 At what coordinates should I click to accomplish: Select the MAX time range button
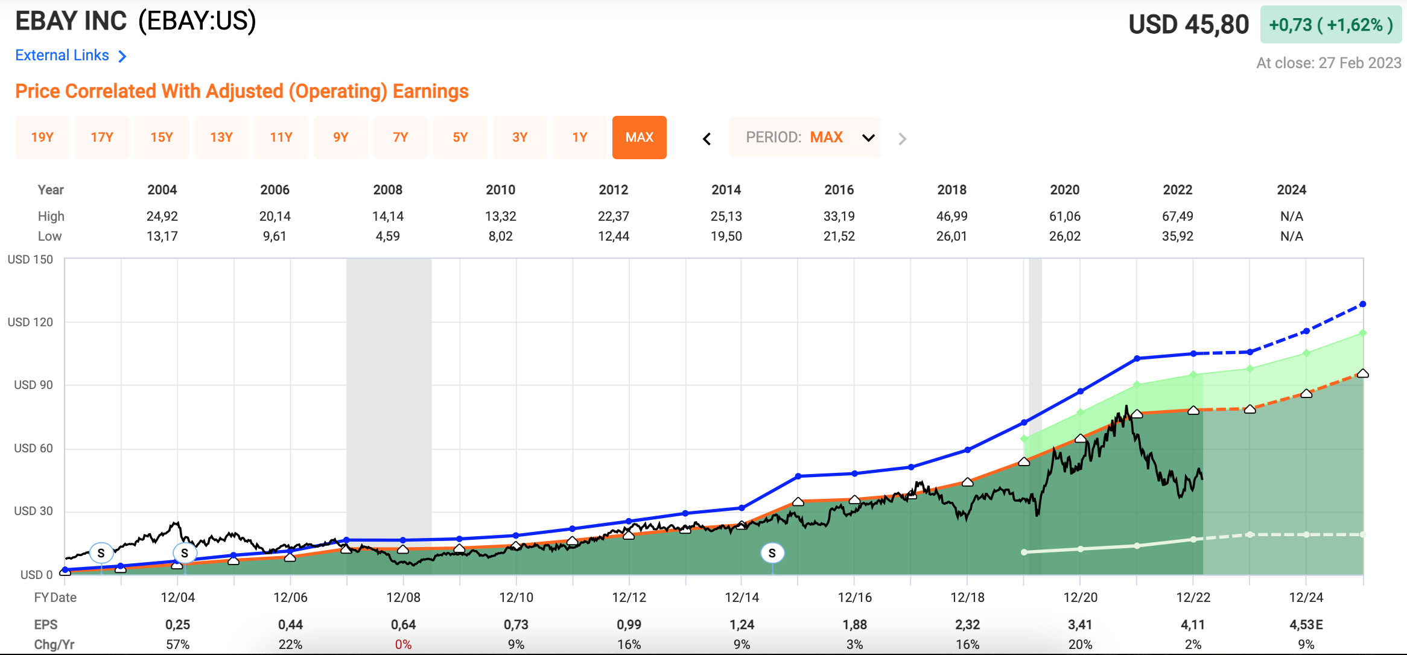click(639, 138)
